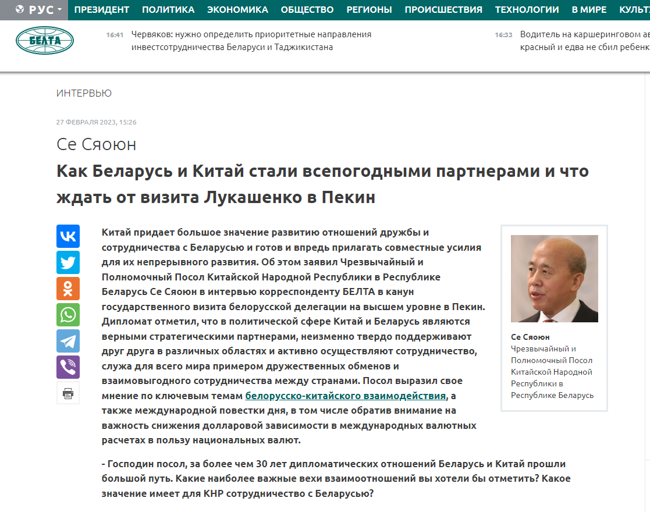
Task: Click the article headline about Беларусь и Китай
Action: point(322,184)
